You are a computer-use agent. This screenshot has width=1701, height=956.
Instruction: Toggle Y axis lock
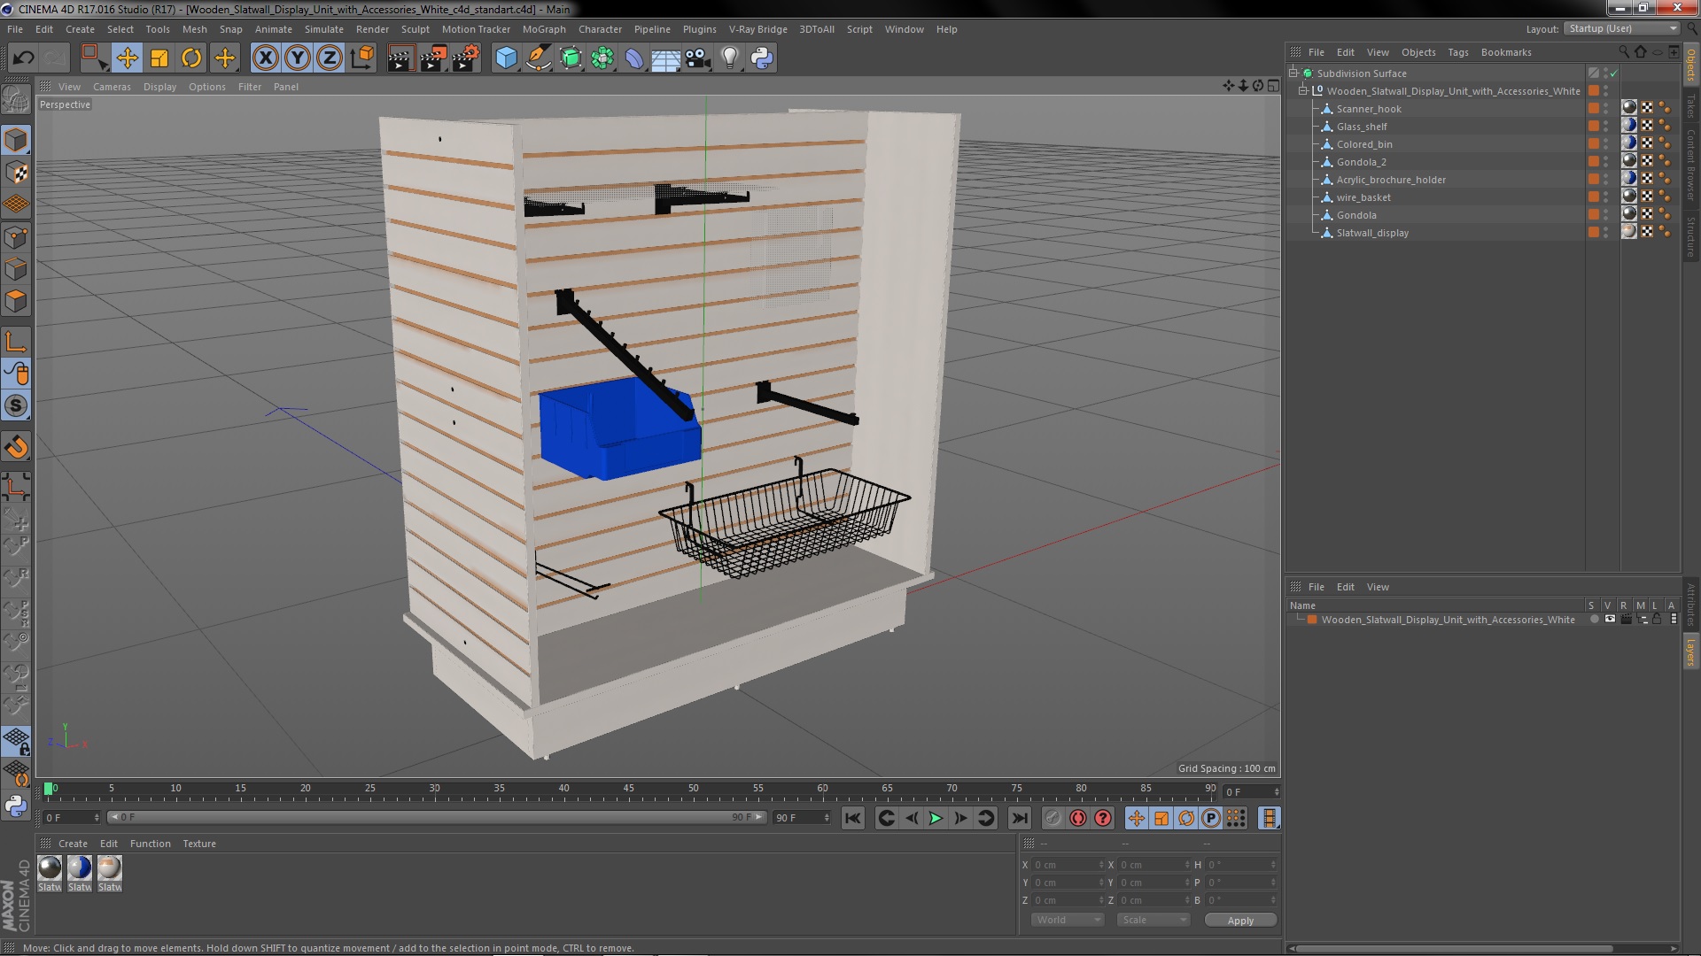click(x=298, y=58)
